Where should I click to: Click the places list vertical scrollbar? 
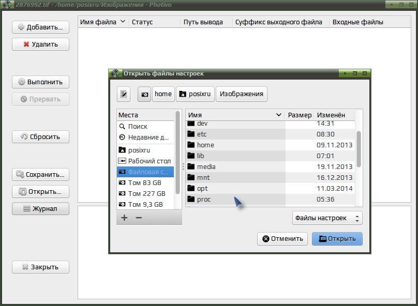tap(177, 152)
